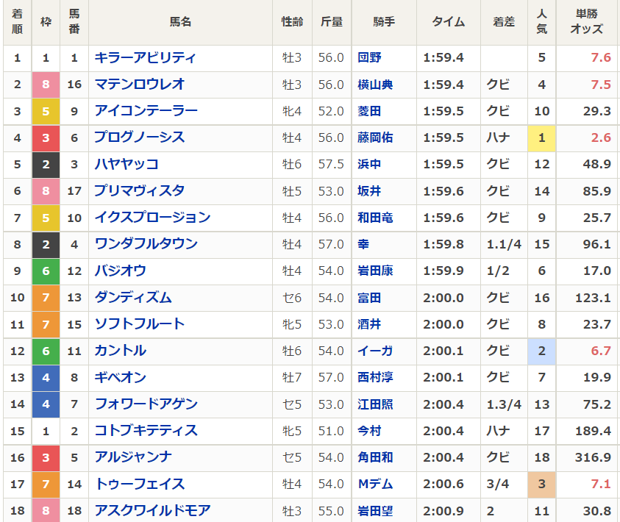This screenshot has height=522, width=620.
Task: Select horse ハヤヤッコ
Action: point(127,164)
